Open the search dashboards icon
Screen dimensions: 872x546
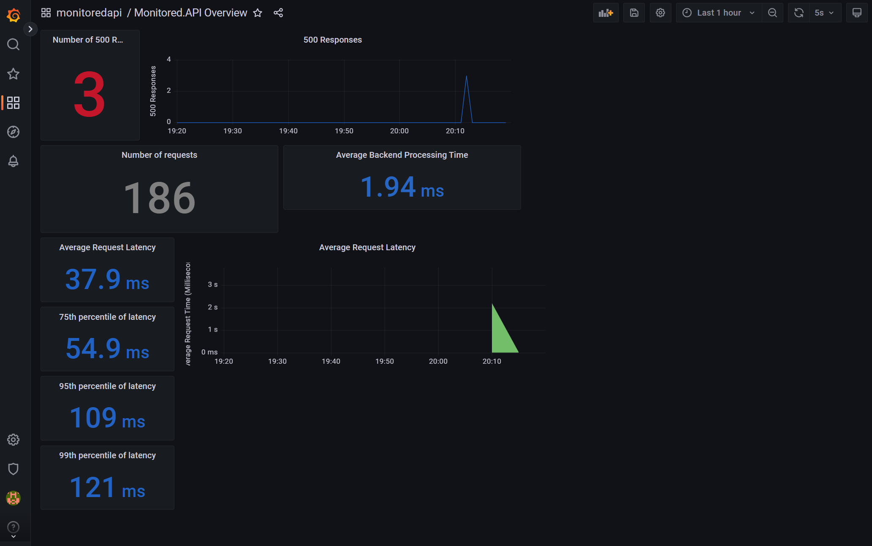point(14,44)
